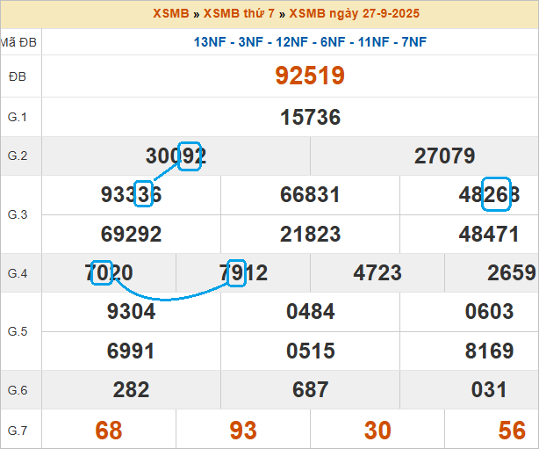Click the ĐB row label

(x=18, y=76)
